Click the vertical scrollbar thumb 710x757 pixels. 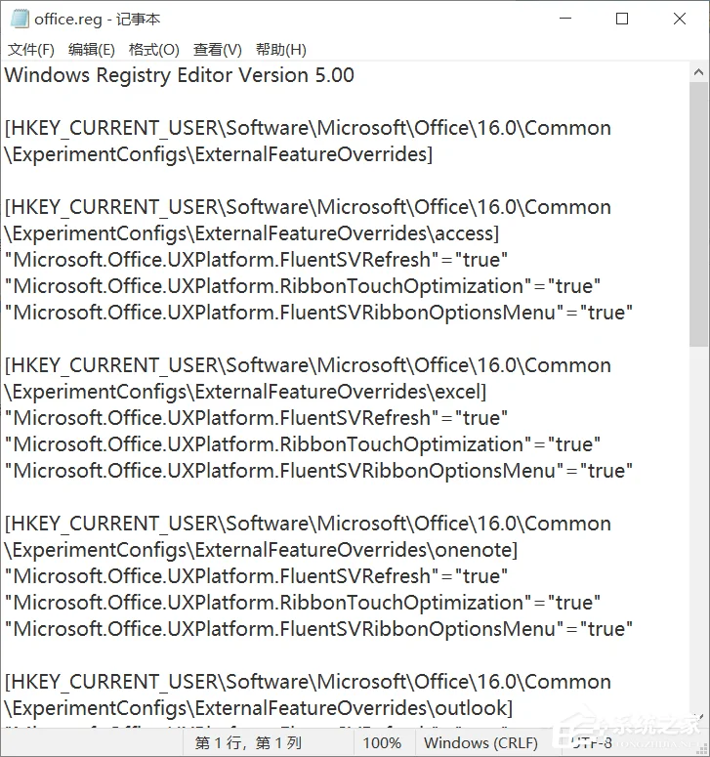pos(699,215)
